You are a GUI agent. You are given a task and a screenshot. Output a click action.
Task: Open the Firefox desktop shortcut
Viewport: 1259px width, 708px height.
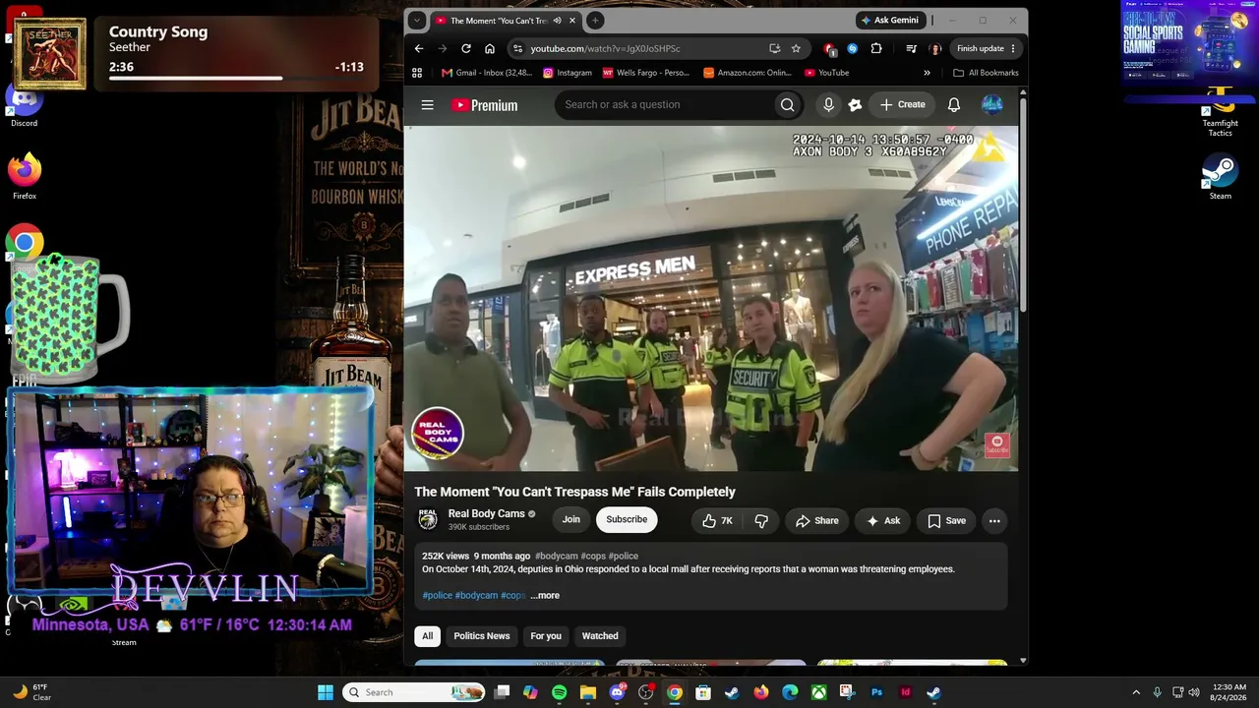(x=25, y=177)
